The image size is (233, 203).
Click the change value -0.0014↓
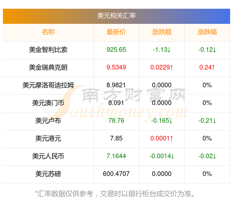162,156
